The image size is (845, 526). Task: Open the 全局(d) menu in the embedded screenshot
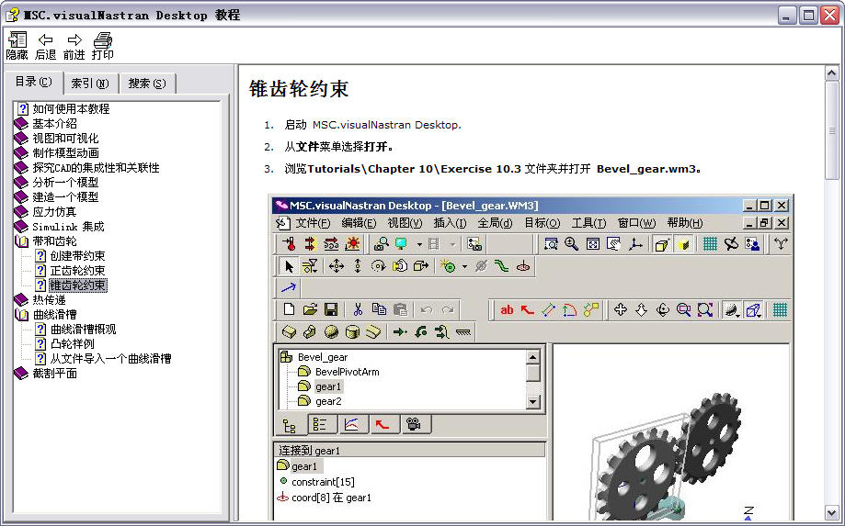coord(495,223)
